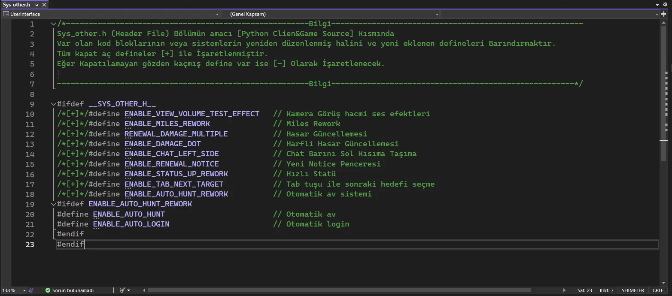Collapse the #ifdef __SYS_OTHER_H__ region
Viewport: 672px width, 296px height.
(53, 104)
